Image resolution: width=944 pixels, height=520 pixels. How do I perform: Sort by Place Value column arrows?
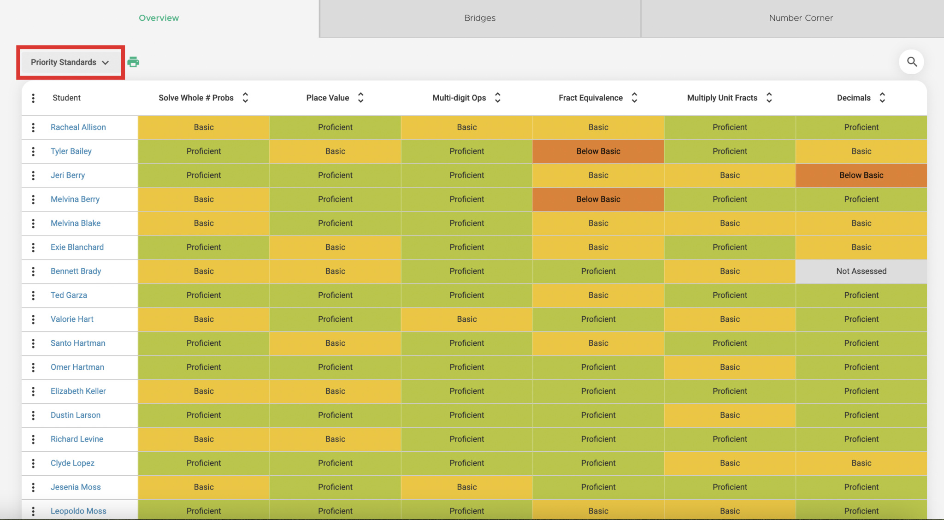[360, 98]
